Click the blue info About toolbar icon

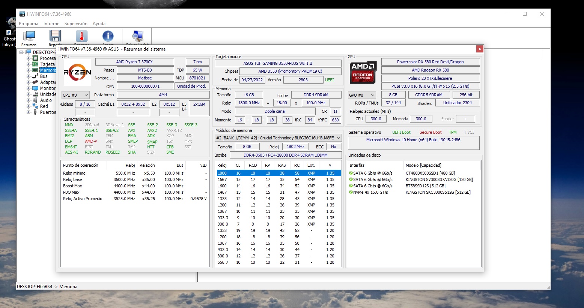point(108,36)
